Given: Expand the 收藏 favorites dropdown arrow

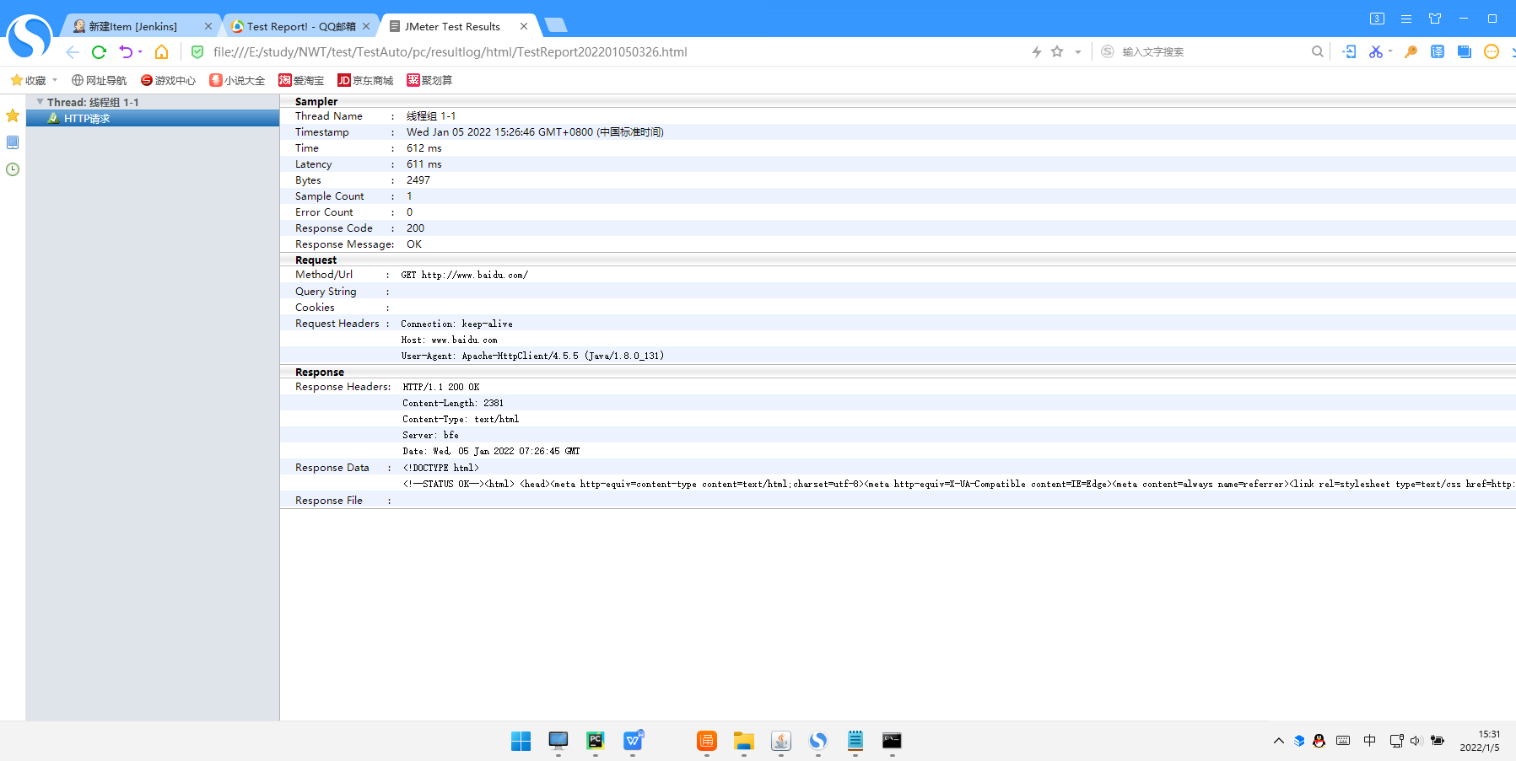Looking at the screenshot, I should click(x=55, y=80).
